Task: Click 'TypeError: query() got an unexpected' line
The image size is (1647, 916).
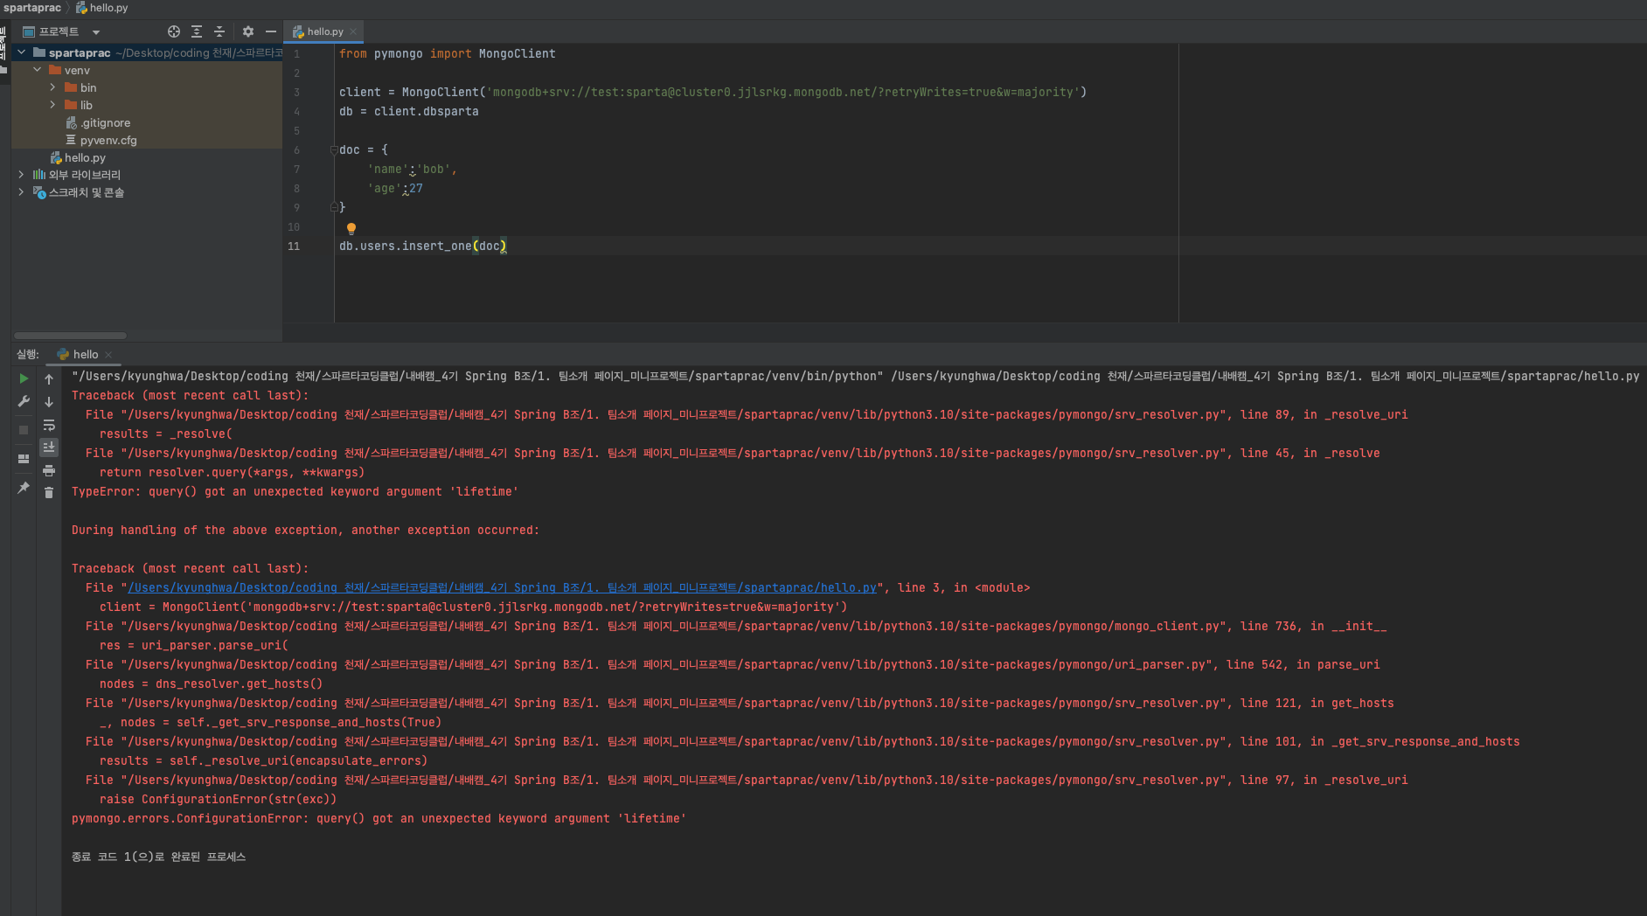Action: [295, 492]
